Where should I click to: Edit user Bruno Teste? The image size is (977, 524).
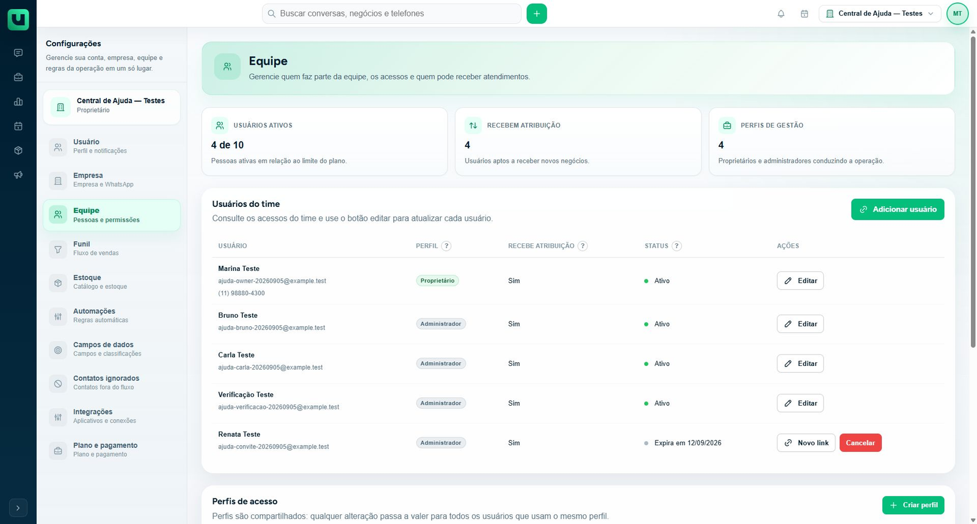[x=800, y=324]
